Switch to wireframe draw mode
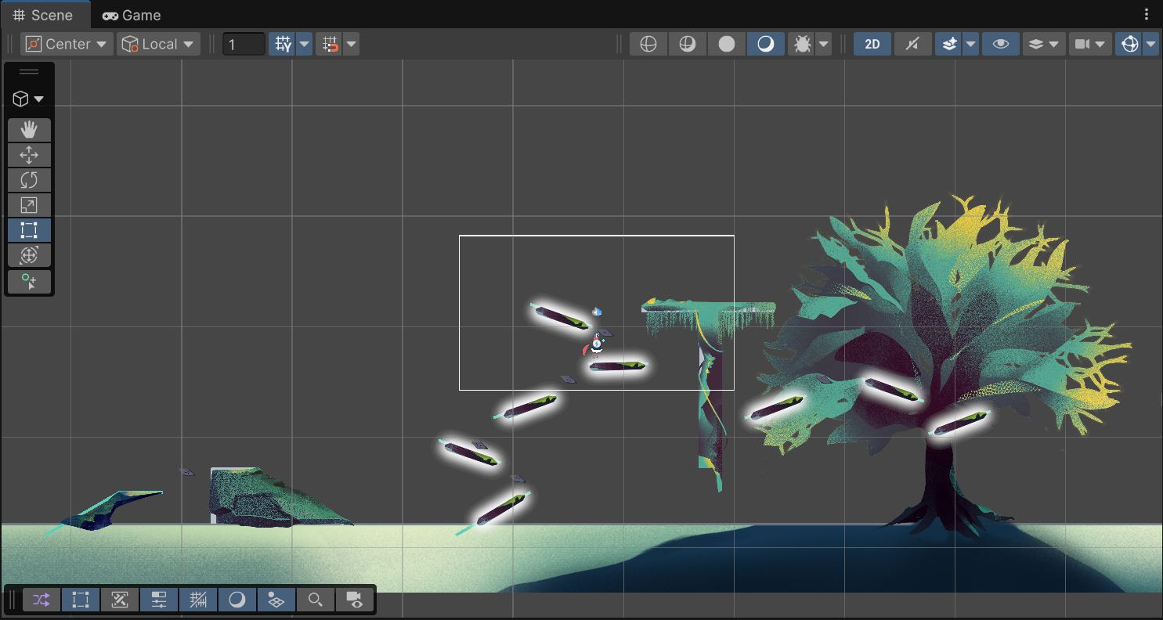 click(648, 44)
